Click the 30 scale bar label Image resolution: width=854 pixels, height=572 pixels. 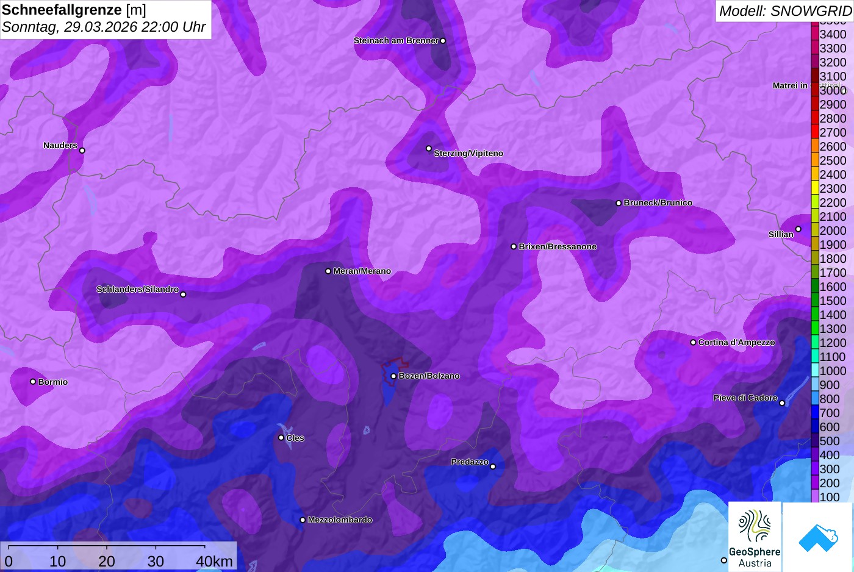click(x=156, y=562)
